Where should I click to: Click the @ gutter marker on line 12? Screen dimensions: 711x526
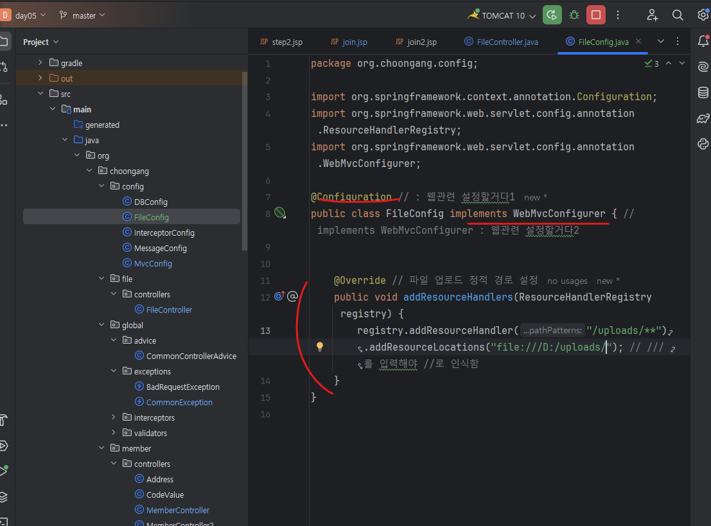[292, 297]
